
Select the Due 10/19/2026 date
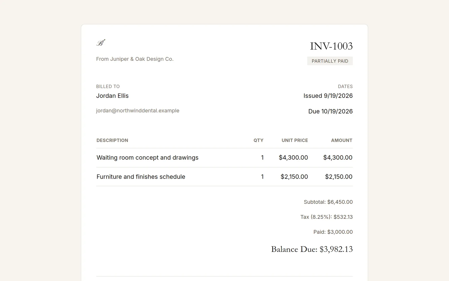[x=331, y=112]
